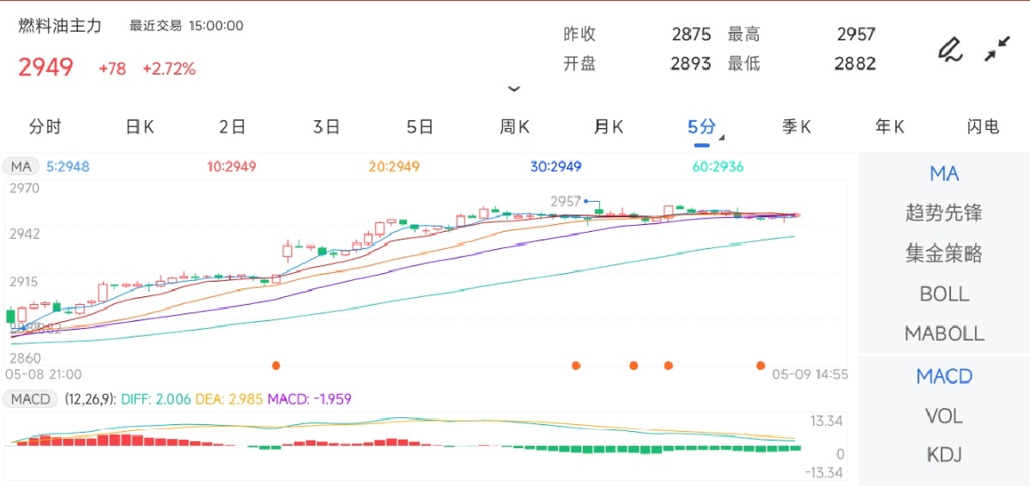The image size is (1030, 486).
Task: Click the 10:2949 moving average value
Action: click(232, 167)
